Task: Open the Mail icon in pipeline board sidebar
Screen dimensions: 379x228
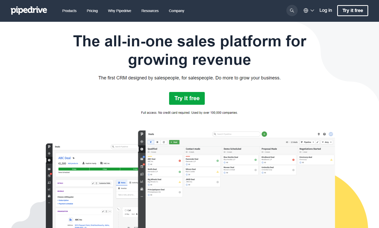Action: pyautogui.click(x=142, y=159)
